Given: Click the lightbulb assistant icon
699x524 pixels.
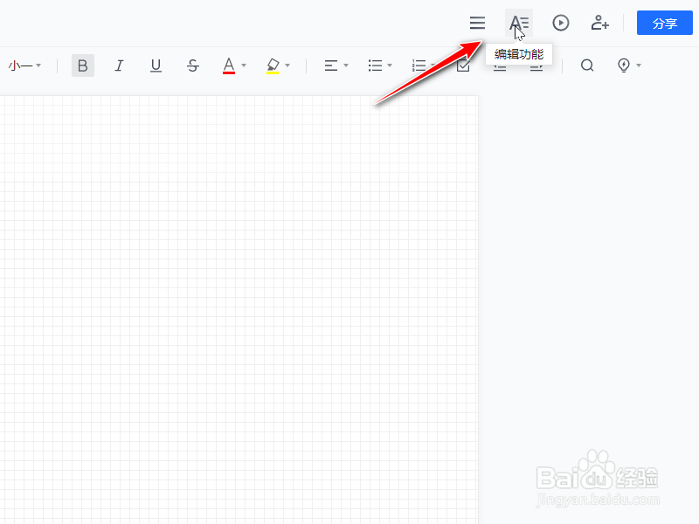Looking at the screenshot, I should point(624,65).
